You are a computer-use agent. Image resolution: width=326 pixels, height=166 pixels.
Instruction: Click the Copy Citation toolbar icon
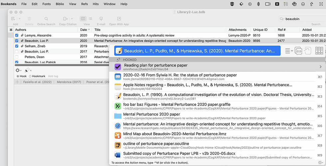(66, 19)
